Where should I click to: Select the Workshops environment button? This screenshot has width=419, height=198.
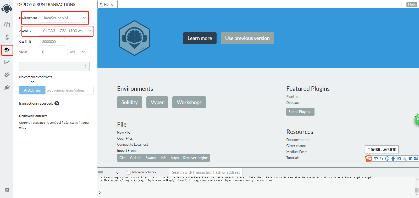pyautogui.click(x=189, y=102)
